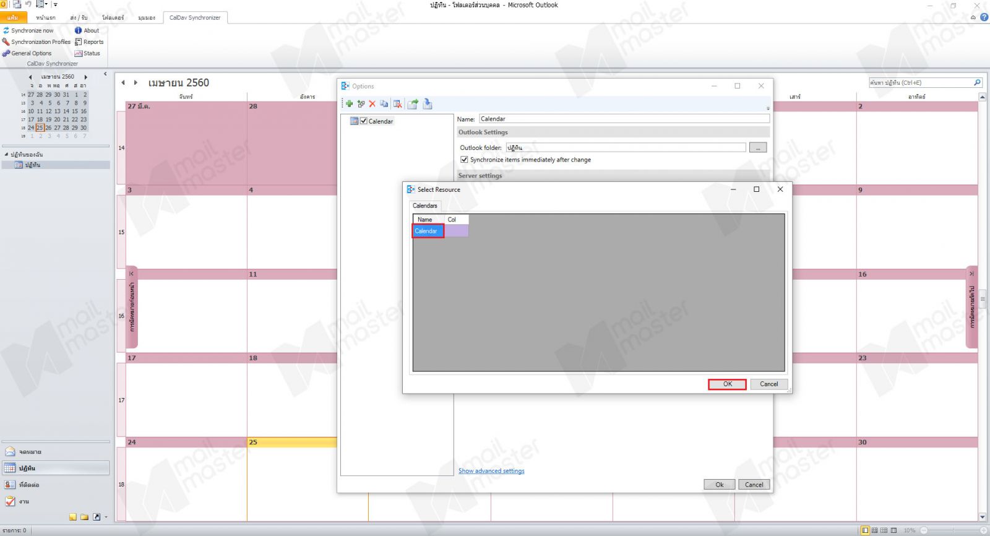Click the Export profiles icon in Options toolbar
This screenshot has height=536, width=990.
pyautogui.click(x=413, y=104)
